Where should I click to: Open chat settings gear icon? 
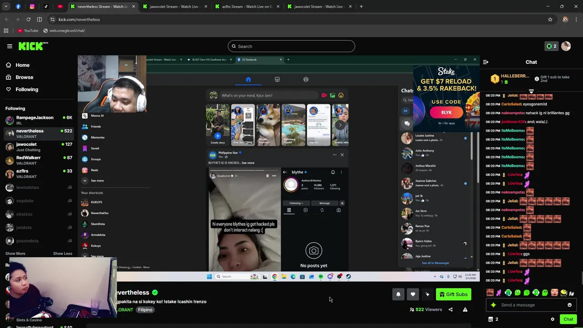[552, 319]
